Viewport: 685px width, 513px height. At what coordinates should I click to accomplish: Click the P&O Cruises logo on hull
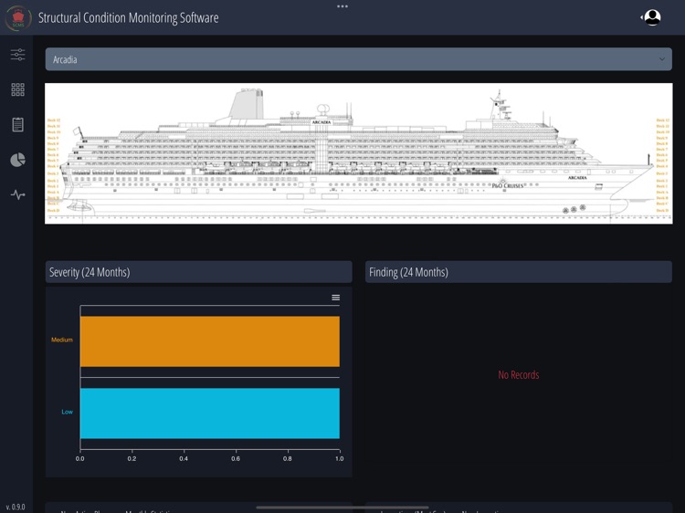(508, 184)
